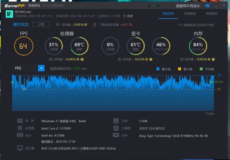Click the hardware status details button
The image size is (230, 160).
pos(41,24)
